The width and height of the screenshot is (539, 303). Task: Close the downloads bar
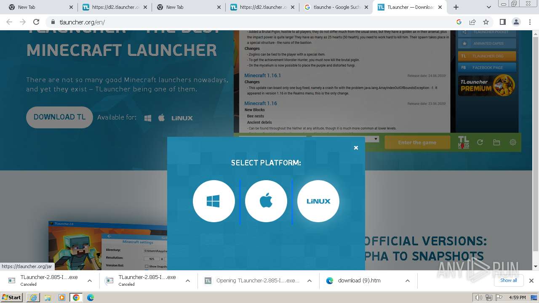[531, 281]
